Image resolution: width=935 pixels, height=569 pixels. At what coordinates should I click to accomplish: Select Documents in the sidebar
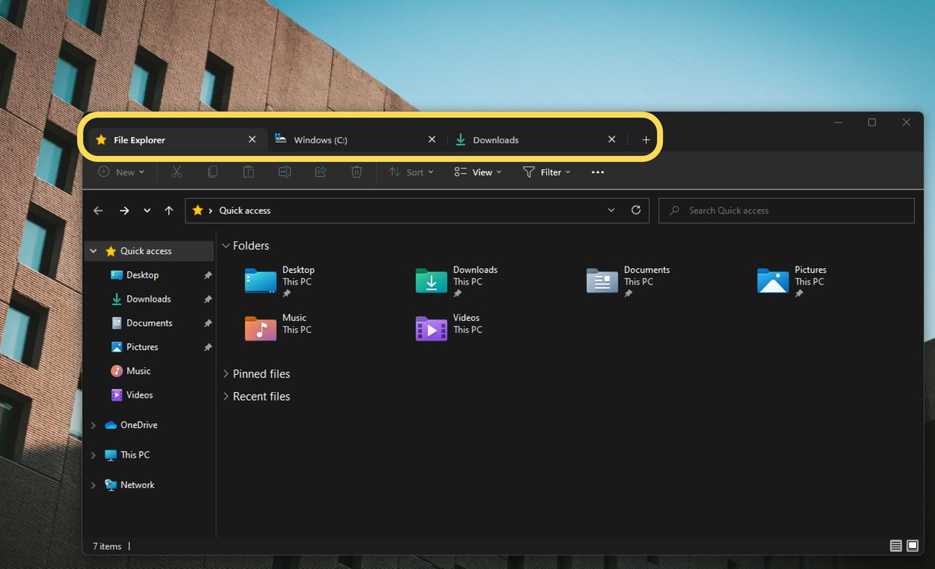pos(150,323)
